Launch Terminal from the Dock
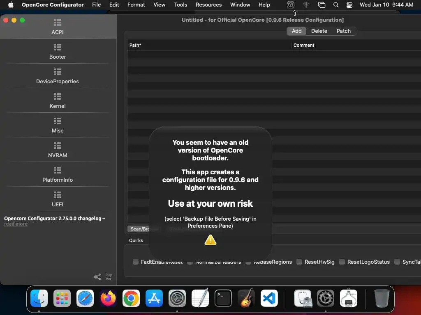Image resolution: width=421 pixels, height=315 pixels. [x=223, y=298]
